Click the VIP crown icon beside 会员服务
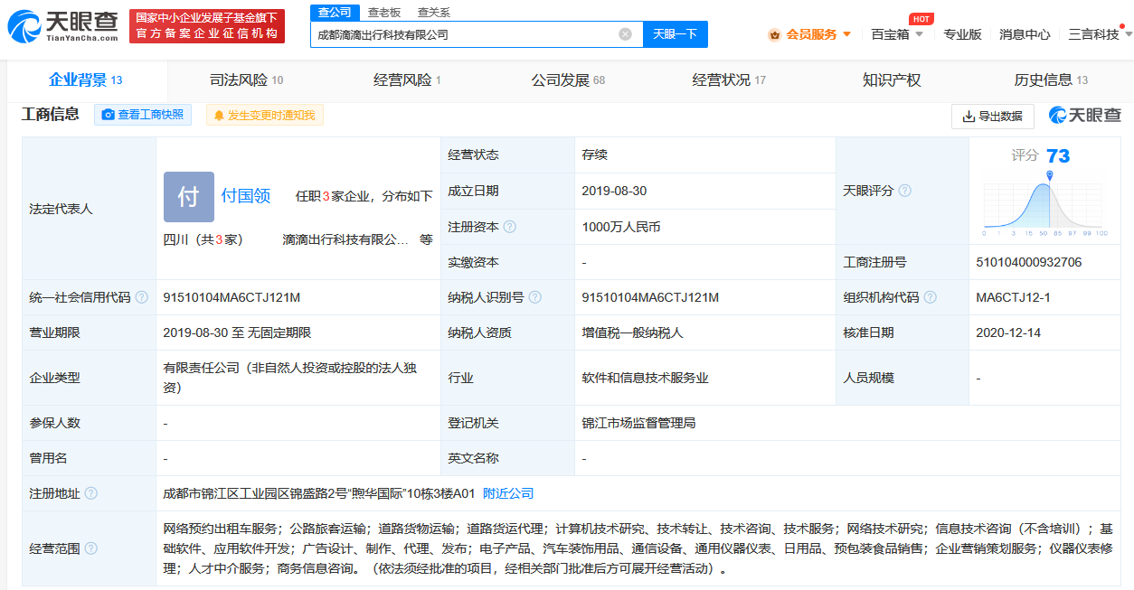 [774, 34]
